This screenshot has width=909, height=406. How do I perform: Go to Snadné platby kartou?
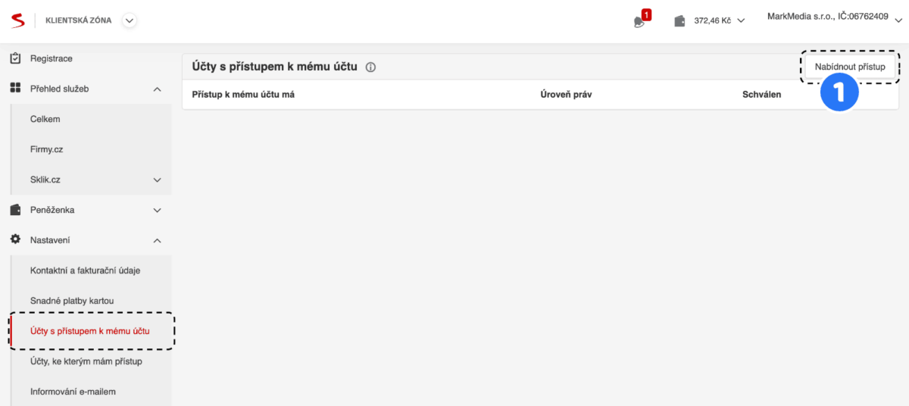click(x=71, y=301)
